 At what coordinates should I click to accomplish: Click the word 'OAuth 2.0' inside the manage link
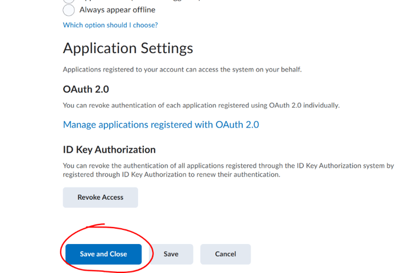click(x=237, y=125)
